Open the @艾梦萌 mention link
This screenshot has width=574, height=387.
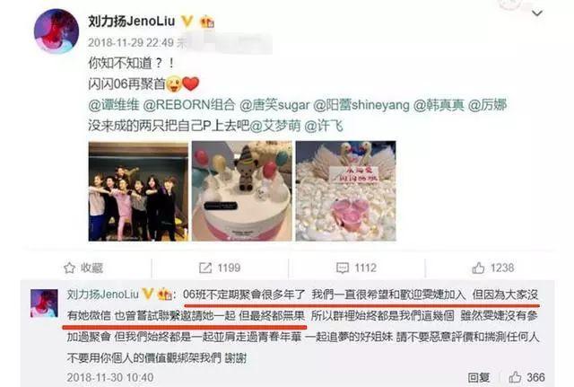(x=275, y=126)
